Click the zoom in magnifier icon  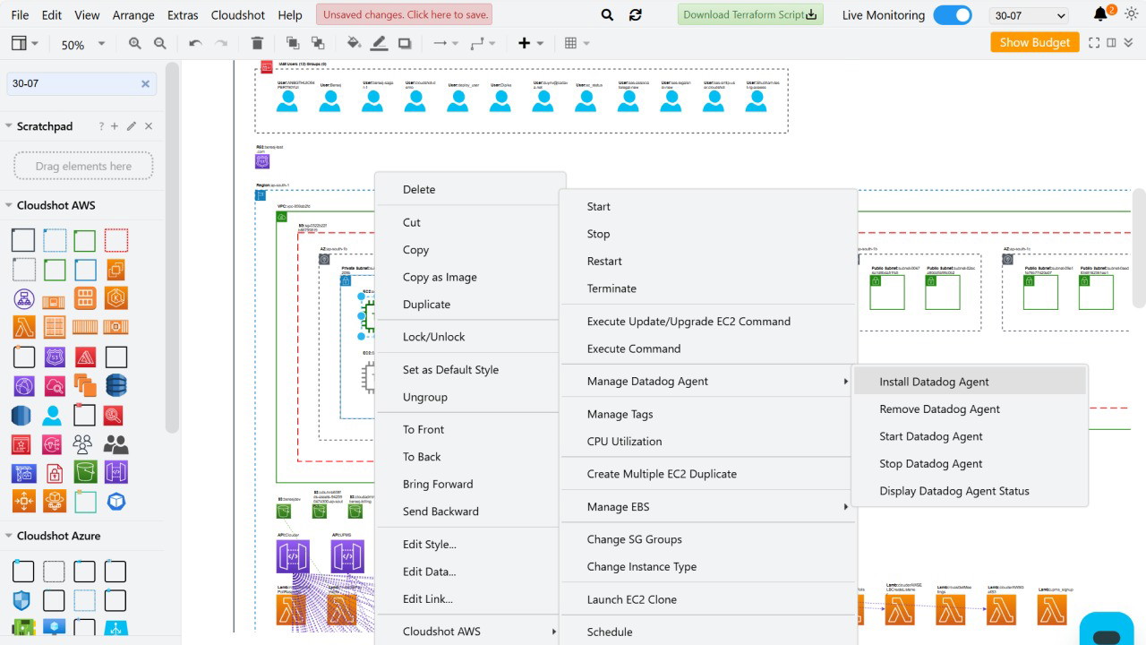click(135, 43)
